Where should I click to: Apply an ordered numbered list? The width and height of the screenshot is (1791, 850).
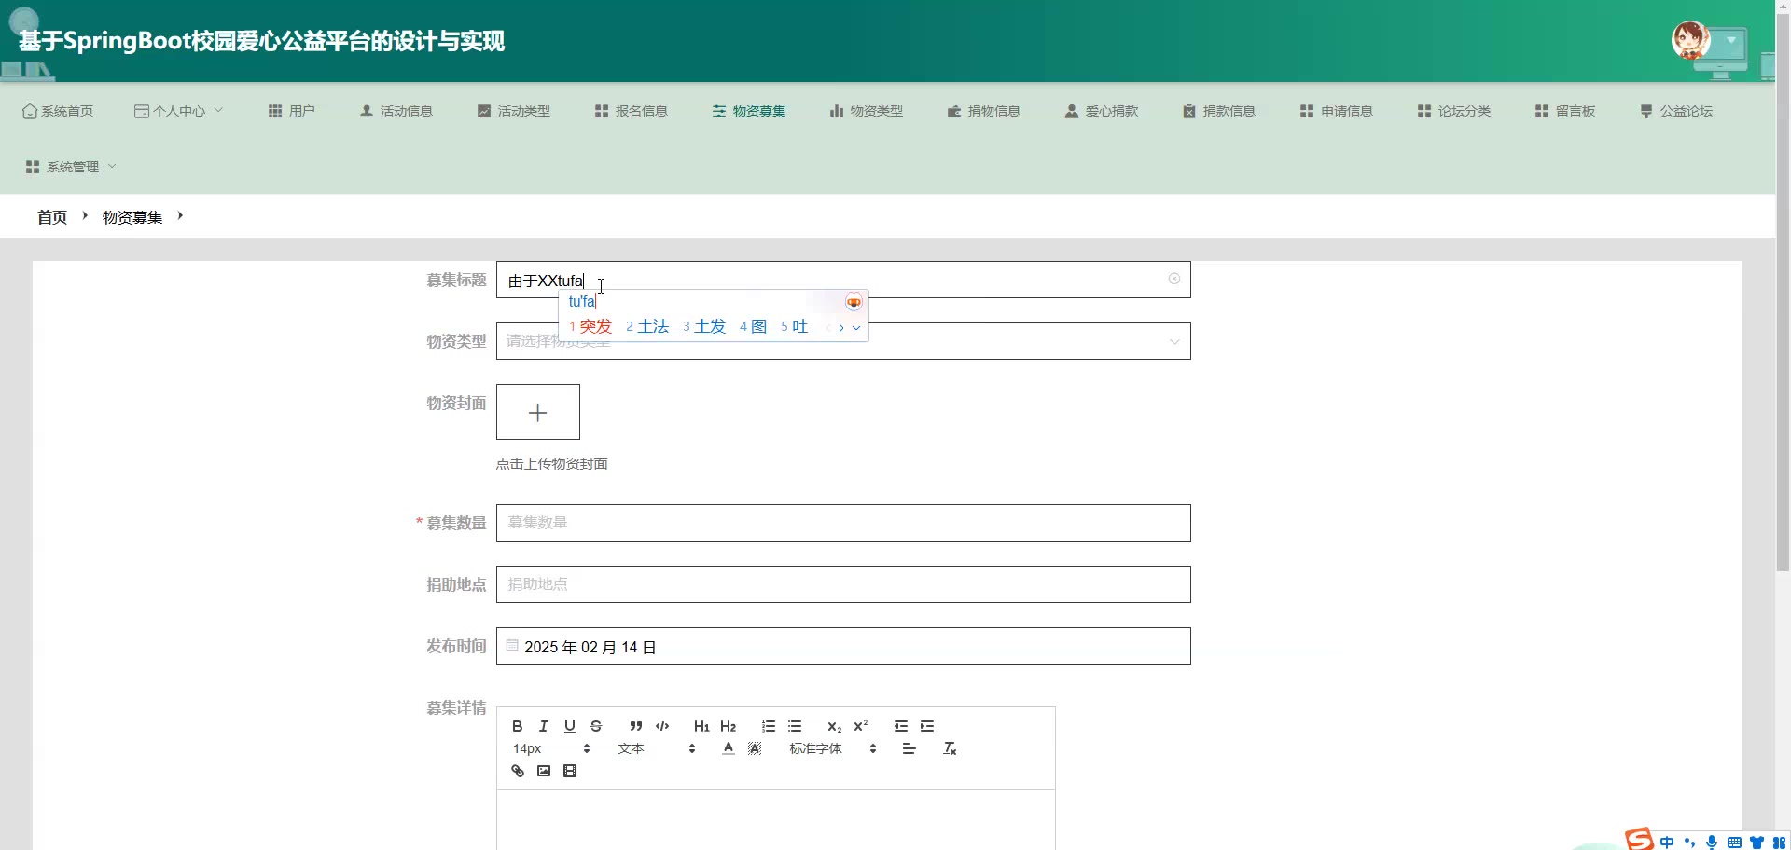click(x=768, y=726)
